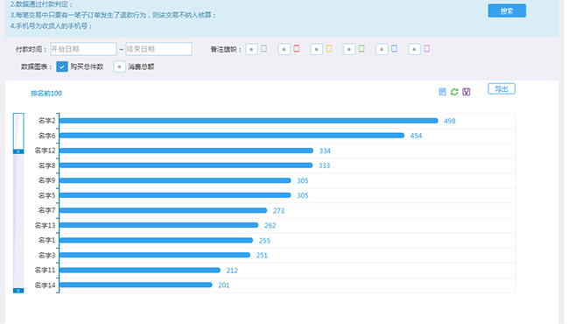Click the blue flag icon
The width and height of the screenshot is (569, 324).
tap(394, 48)
